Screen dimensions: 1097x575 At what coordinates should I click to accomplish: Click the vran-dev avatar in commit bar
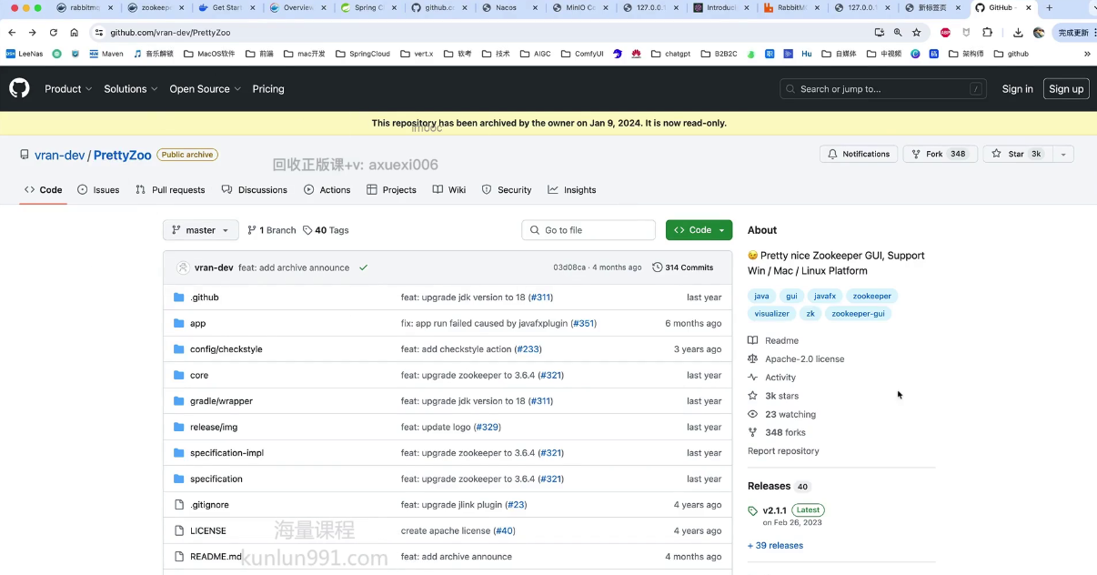click(183, 267)
